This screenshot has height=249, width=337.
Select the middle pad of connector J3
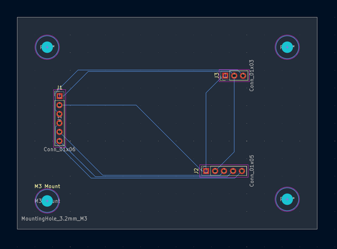tap(234, 76)
